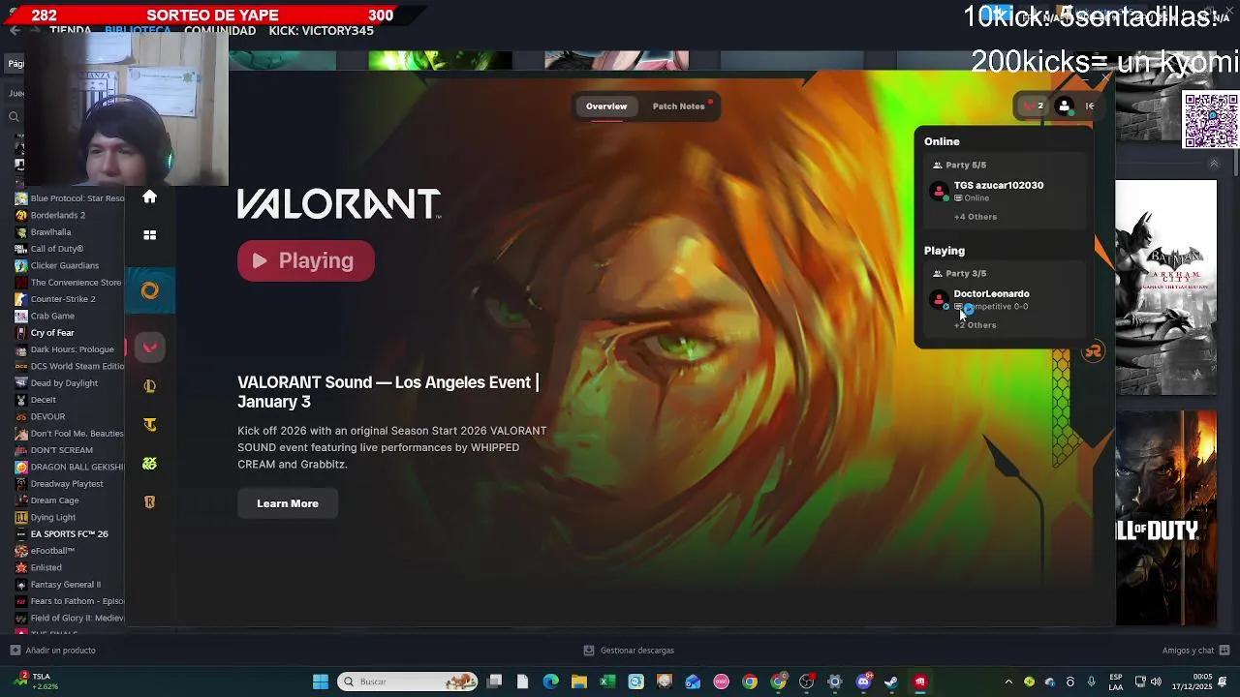Screen dimensions: 1240x697
Task: Click the VALORANT Sound Los Angeles Event headline
Action: tap(388, 392)
